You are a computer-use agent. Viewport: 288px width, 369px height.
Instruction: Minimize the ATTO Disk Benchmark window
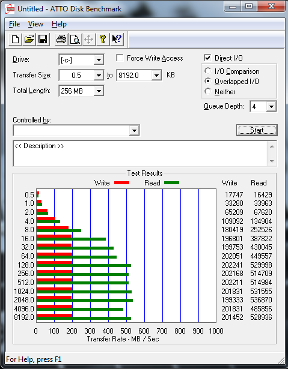tap(233, 7)
